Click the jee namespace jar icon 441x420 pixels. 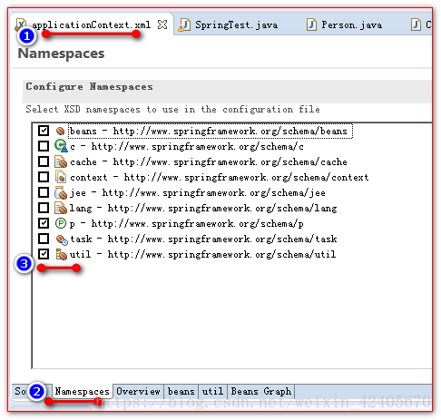tap(61, 192)
